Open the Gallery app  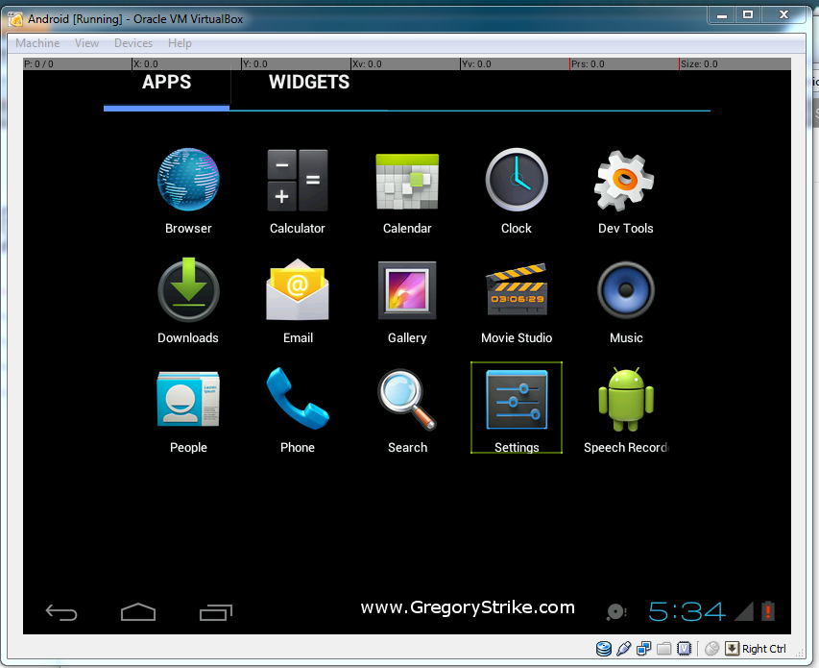(x=407, y=291)
